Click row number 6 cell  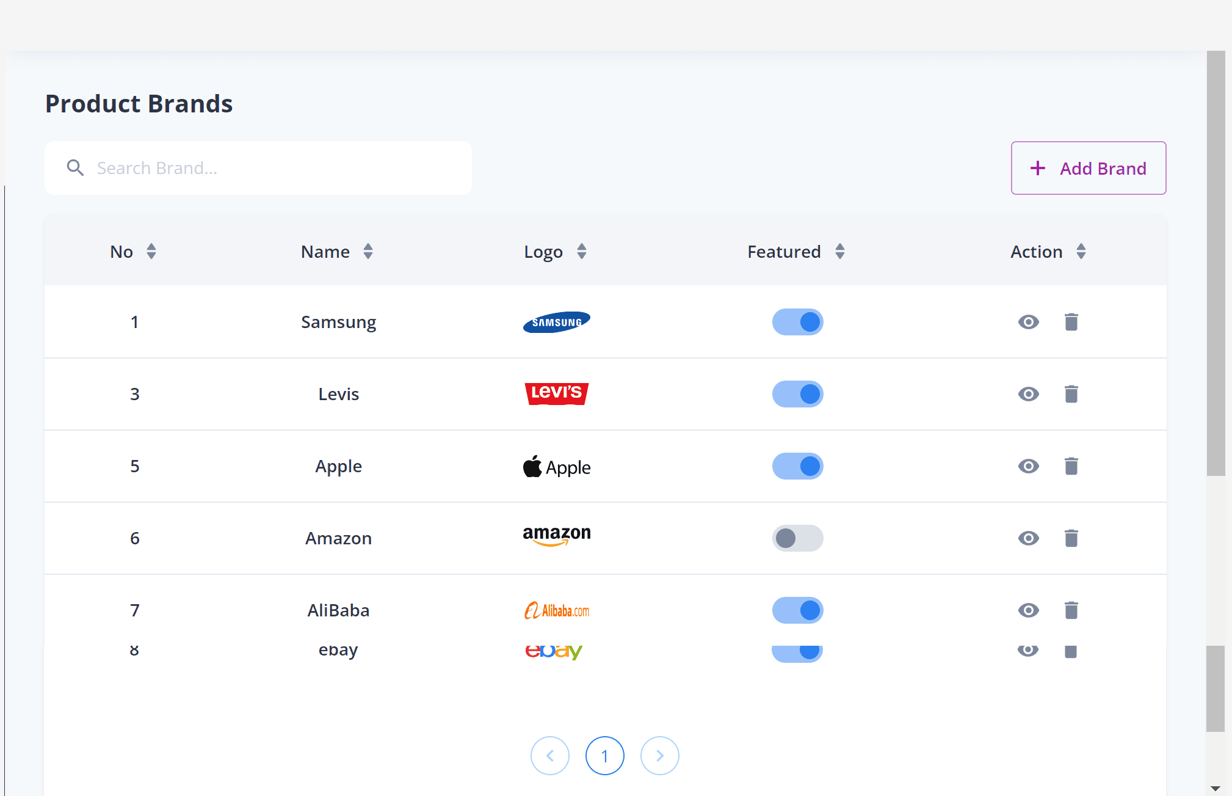135,538
